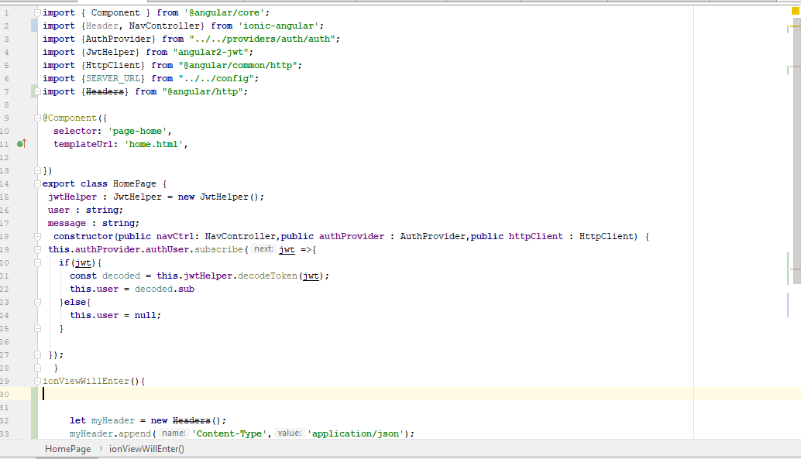Click the yellow inspection status indicator square

794,12
